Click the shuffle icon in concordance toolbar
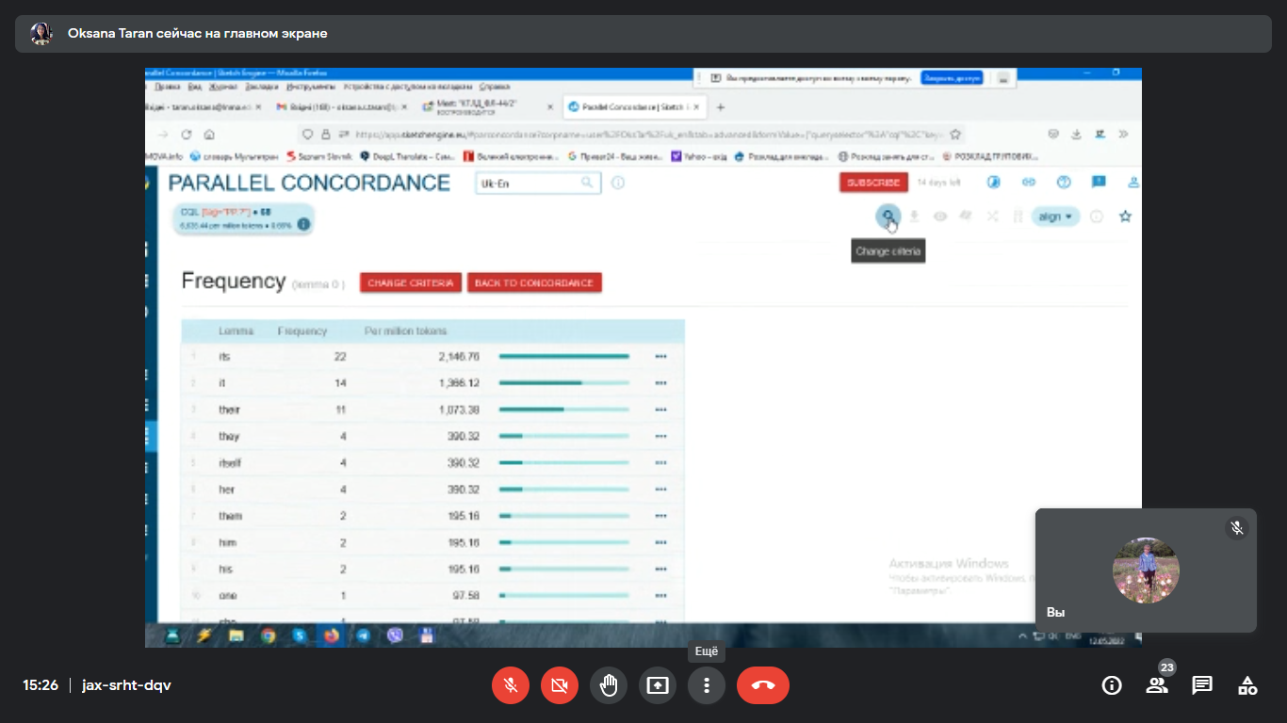 [992, 217]
